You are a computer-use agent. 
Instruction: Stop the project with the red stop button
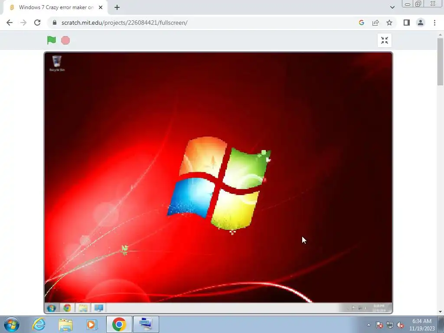point(65,40)
